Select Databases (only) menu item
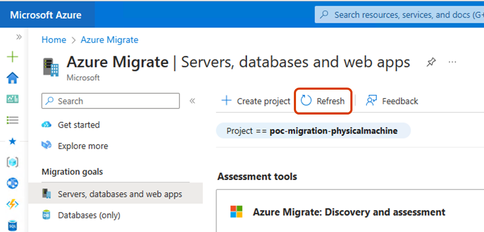484x232 pixels. pos(89,215)
